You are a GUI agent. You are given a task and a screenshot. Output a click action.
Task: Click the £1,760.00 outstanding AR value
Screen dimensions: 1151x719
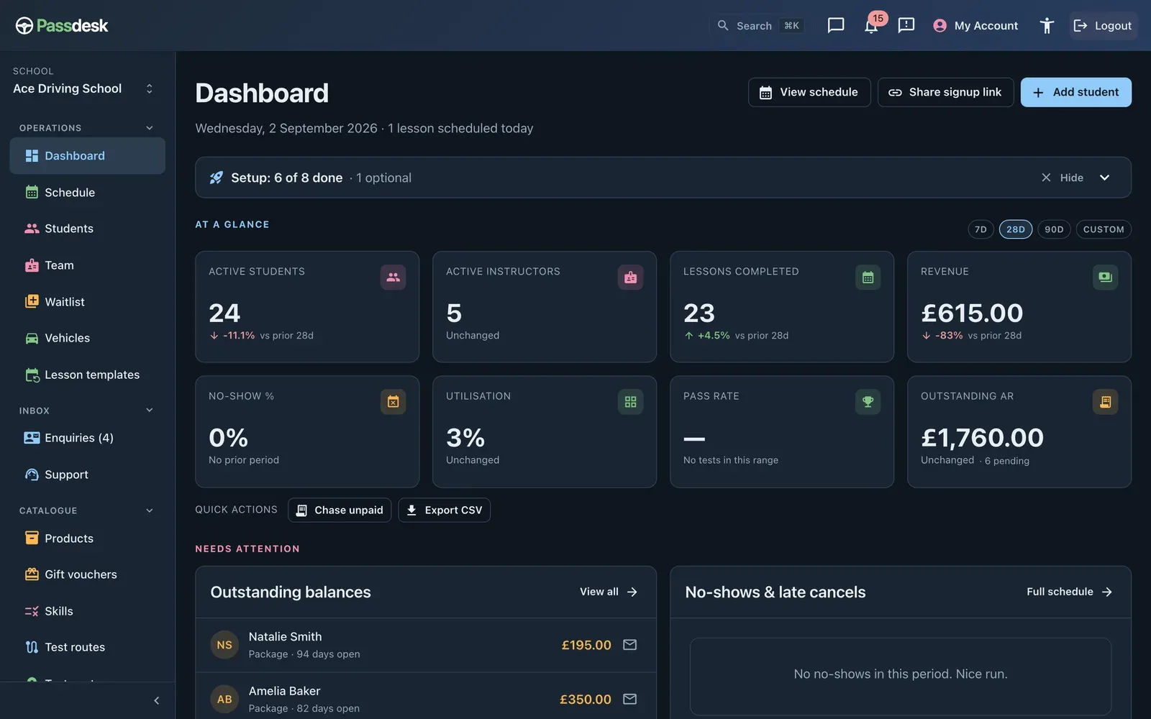coord(982,437)
